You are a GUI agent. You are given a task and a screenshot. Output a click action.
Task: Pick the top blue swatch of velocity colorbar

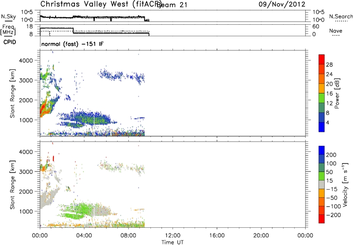(x=322, y=150)
